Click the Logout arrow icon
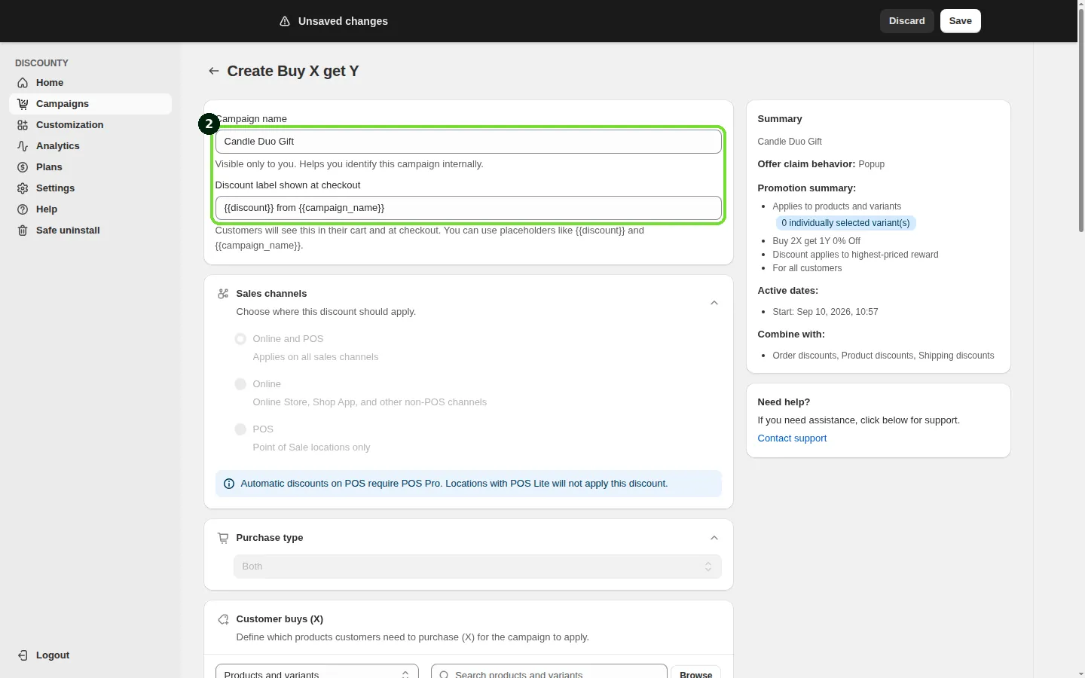This screenshot has height=678, width=1085. click(23, 655)
